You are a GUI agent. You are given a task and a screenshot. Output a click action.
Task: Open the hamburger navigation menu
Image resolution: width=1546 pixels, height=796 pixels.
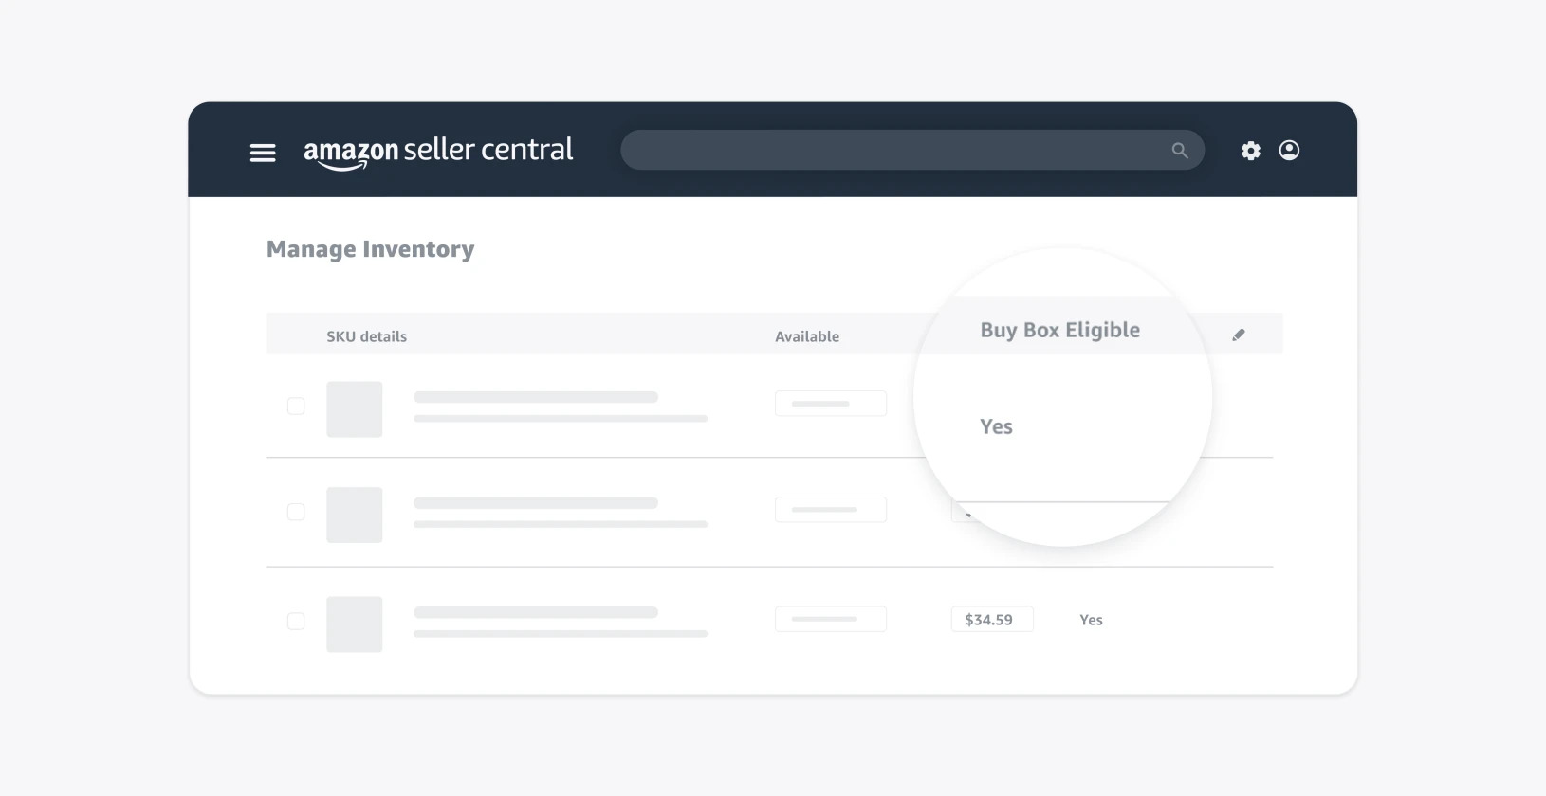point(263,152)
